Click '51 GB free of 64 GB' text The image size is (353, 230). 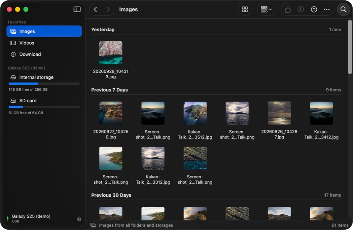click(25, 113)
